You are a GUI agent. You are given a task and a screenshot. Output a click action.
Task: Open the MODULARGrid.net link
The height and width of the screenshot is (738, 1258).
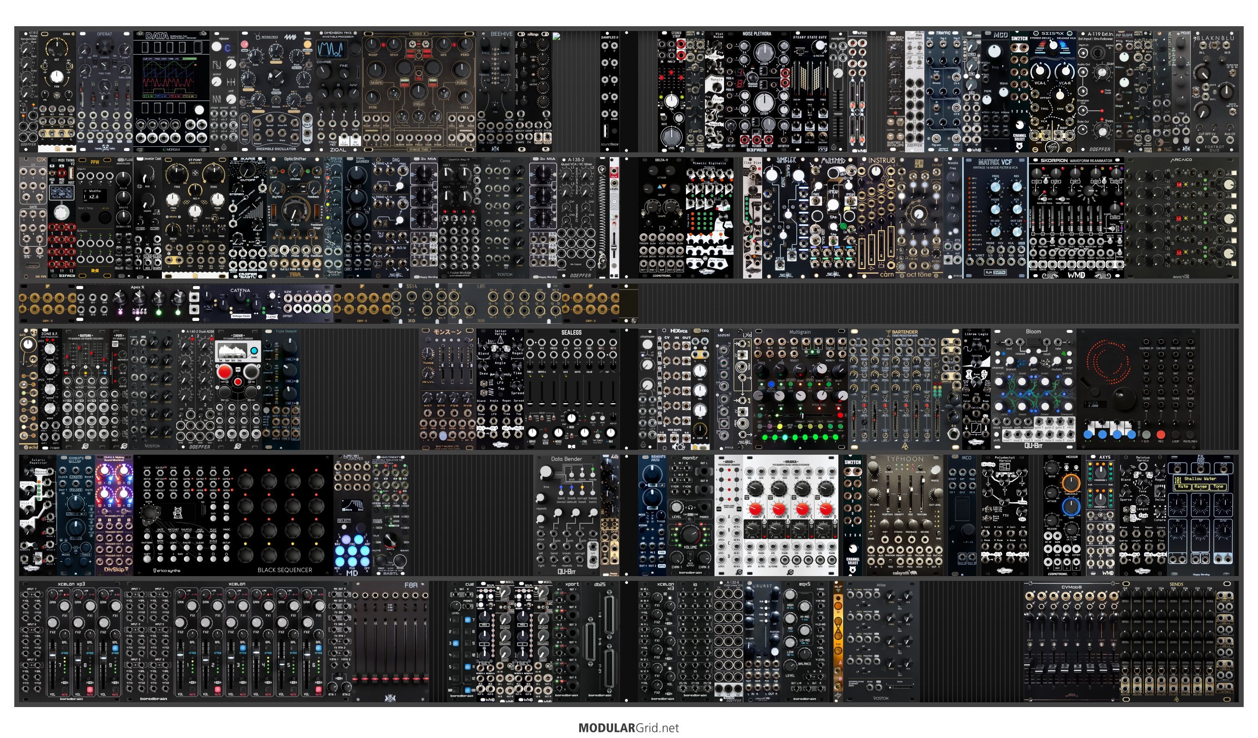pos(628,728)
